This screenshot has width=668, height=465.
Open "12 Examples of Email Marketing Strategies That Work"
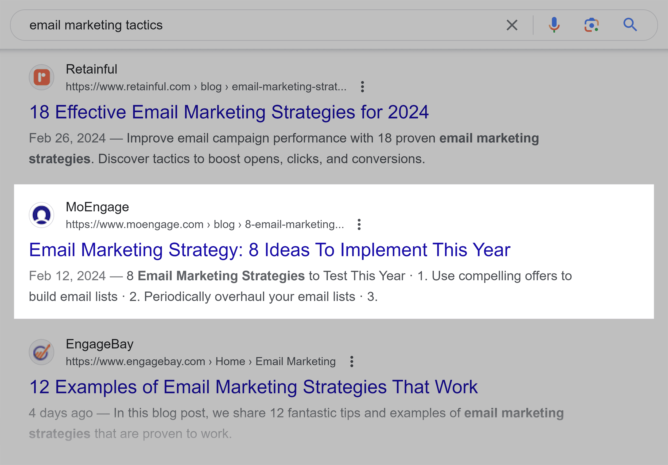253,387
